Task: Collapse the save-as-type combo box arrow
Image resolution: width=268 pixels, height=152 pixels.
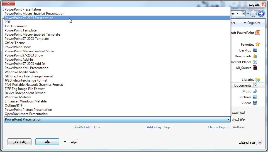Action: (x=228, y=119)
